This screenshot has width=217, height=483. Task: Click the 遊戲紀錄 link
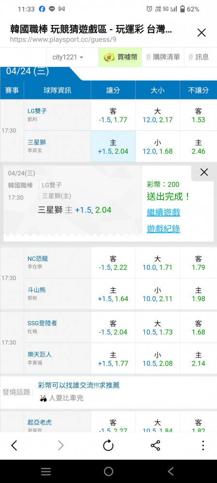point(163,229)
